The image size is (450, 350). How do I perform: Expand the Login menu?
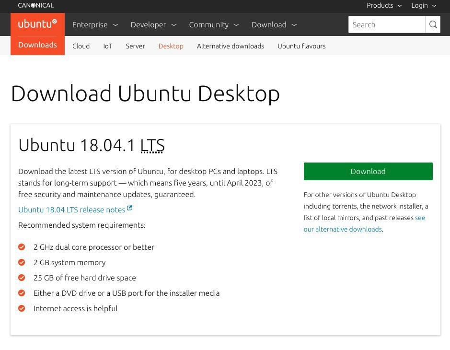coord(424,6)
